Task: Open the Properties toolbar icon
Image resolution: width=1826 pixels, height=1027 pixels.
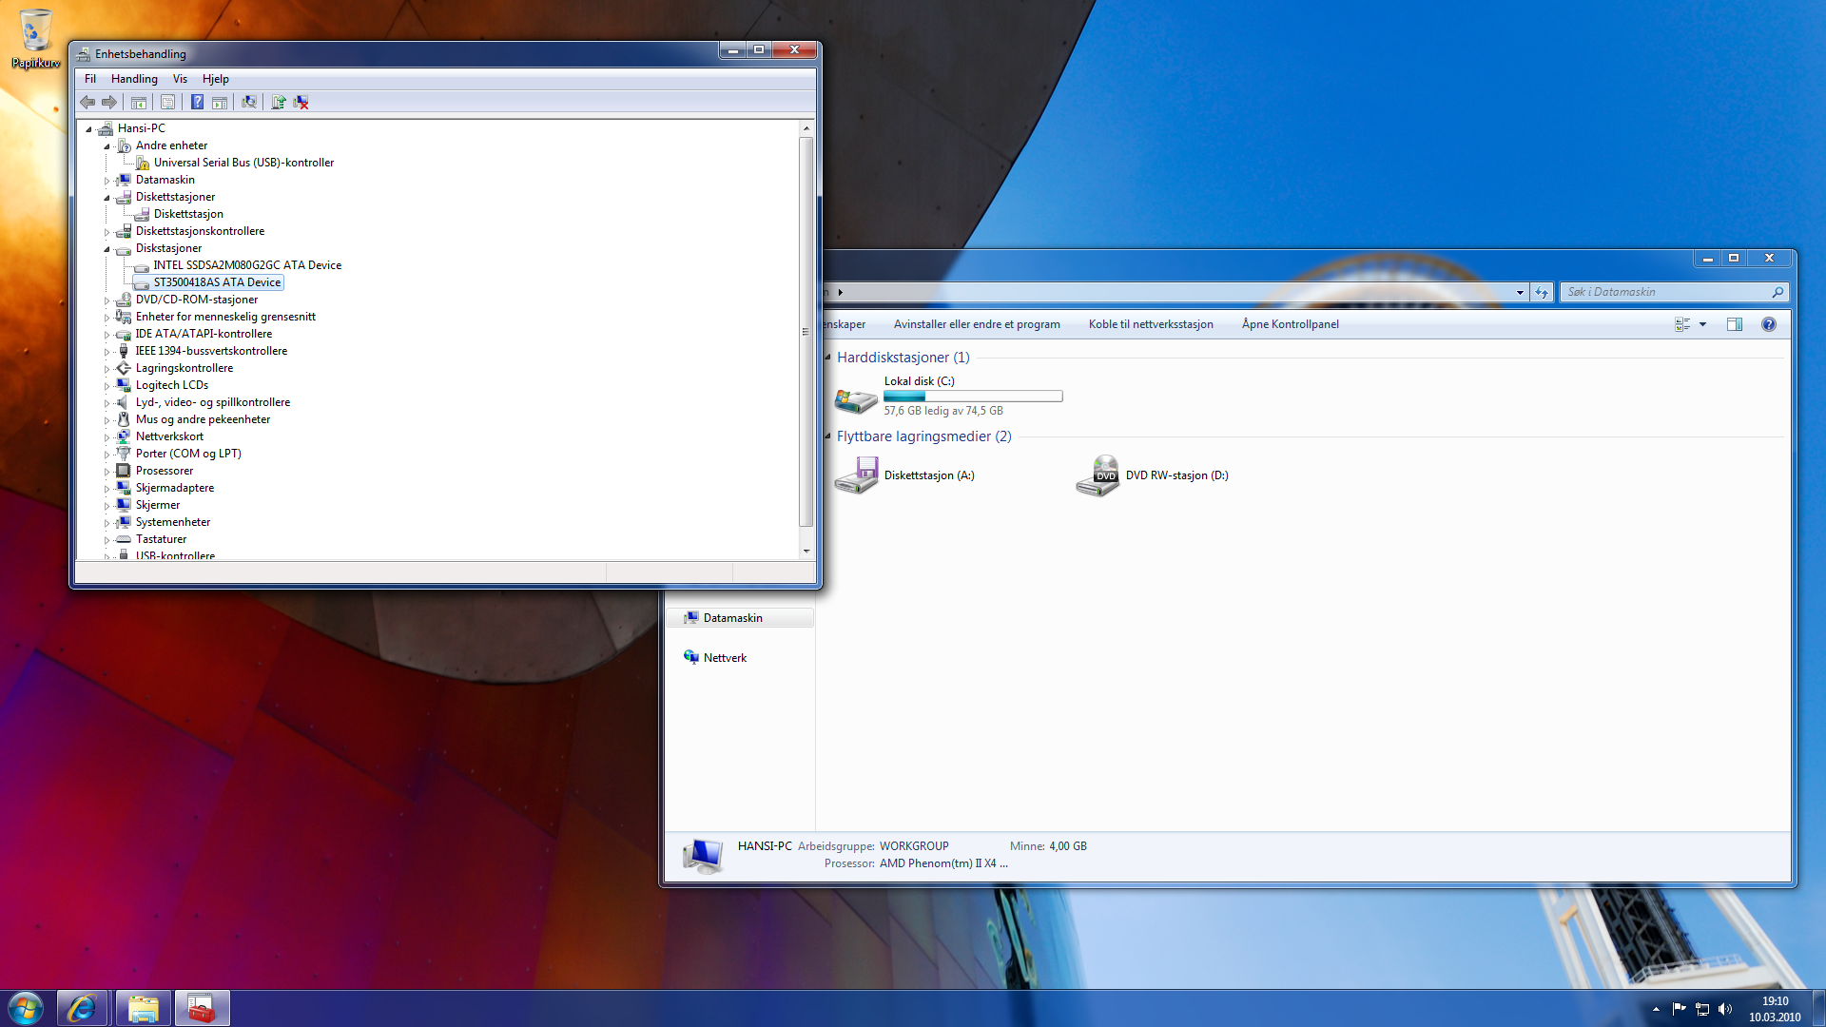Action: point(167,102)
